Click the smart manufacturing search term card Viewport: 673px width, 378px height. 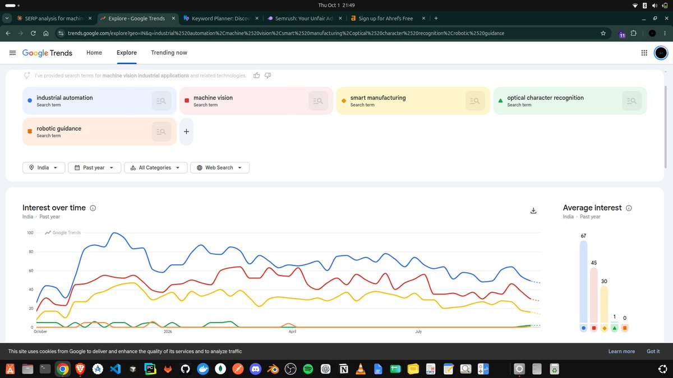pos(413,101)
